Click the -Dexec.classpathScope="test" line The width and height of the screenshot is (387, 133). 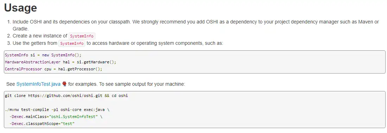(42, 124)
